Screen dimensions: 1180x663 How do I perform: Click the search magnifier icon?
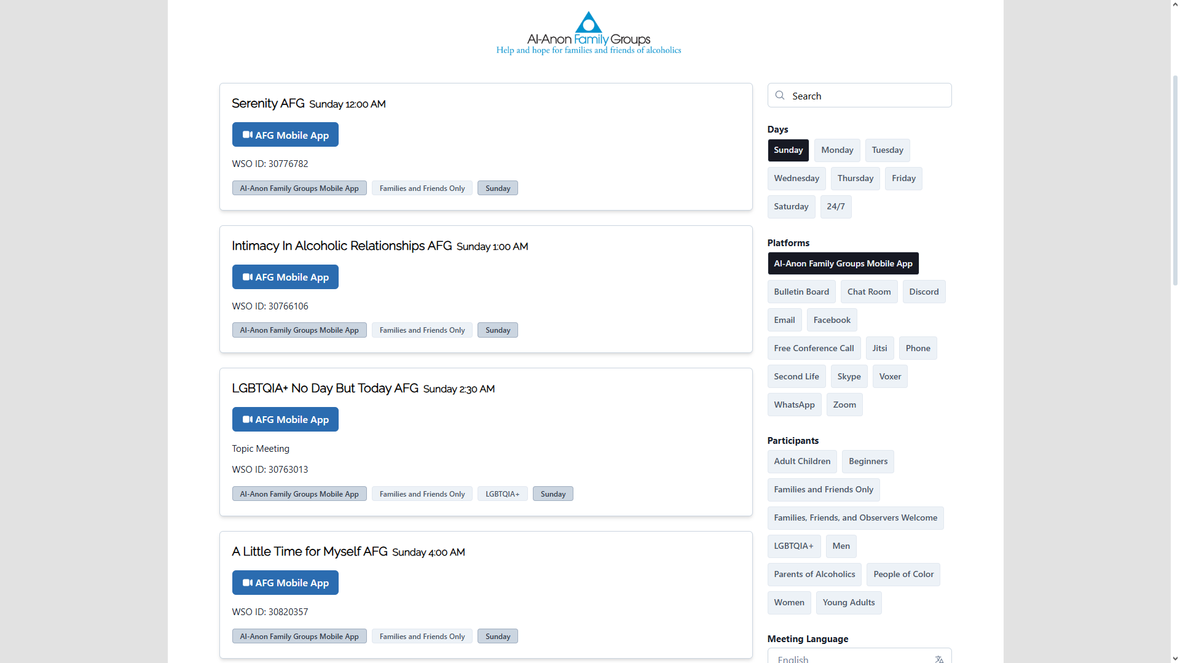tap(780, 95)
